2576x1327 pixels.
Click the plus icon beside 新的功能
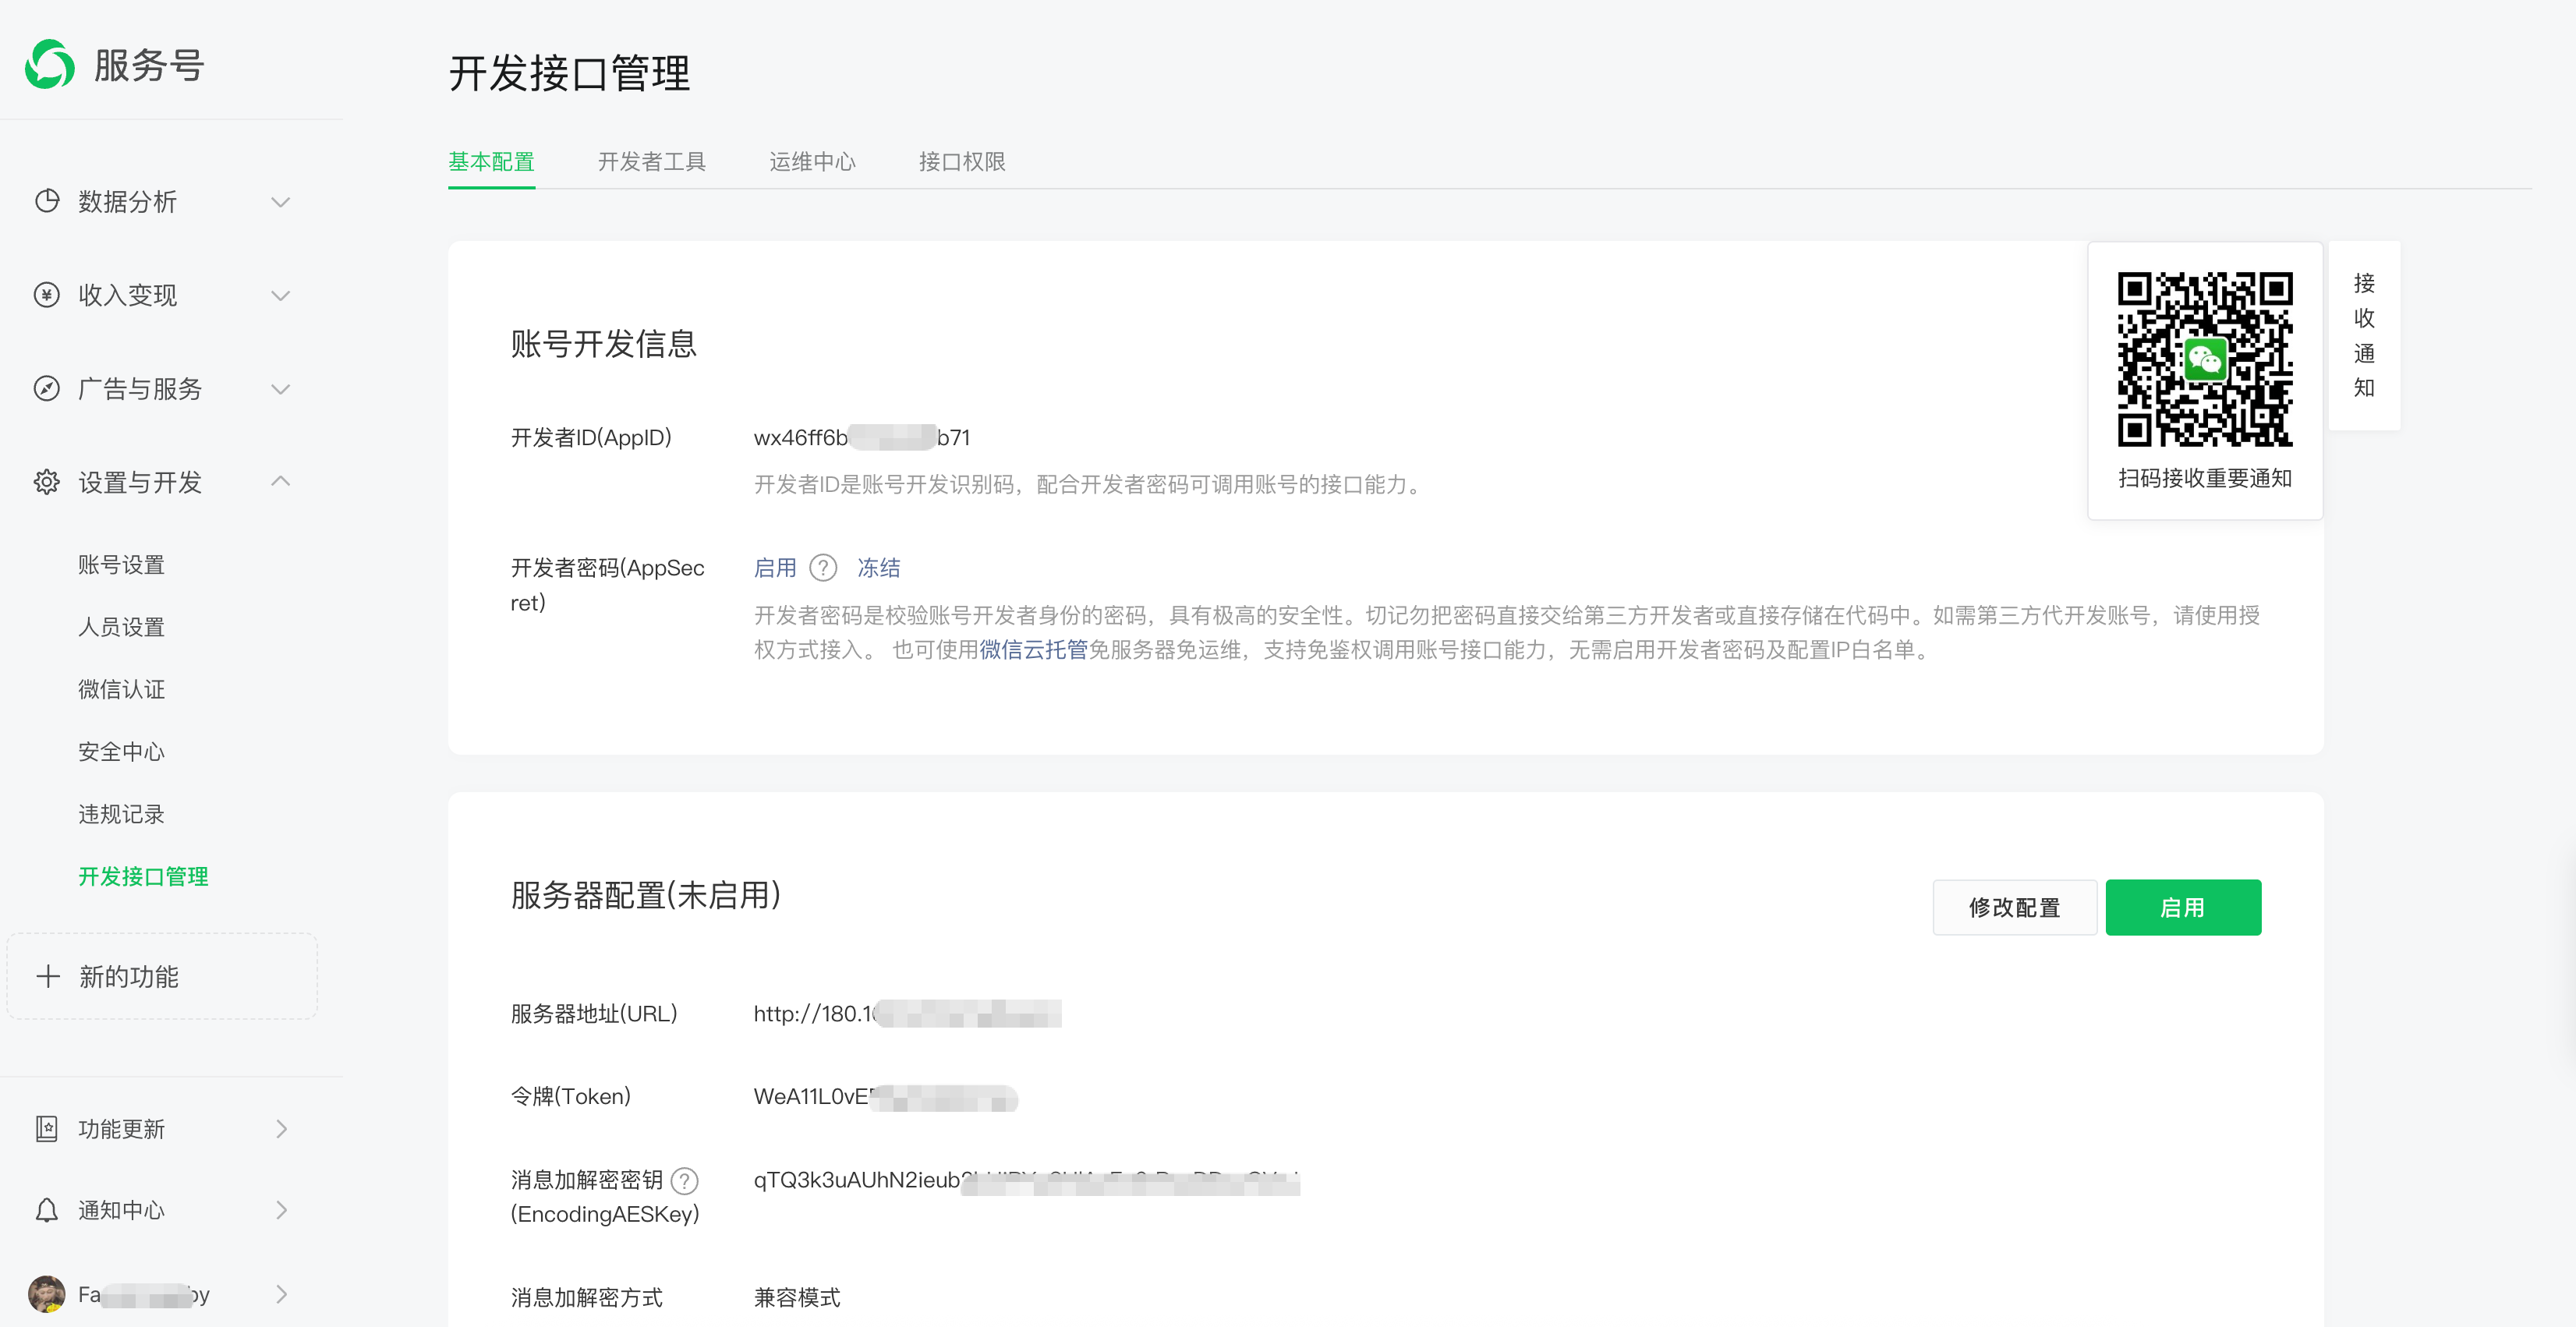[48, 976]
